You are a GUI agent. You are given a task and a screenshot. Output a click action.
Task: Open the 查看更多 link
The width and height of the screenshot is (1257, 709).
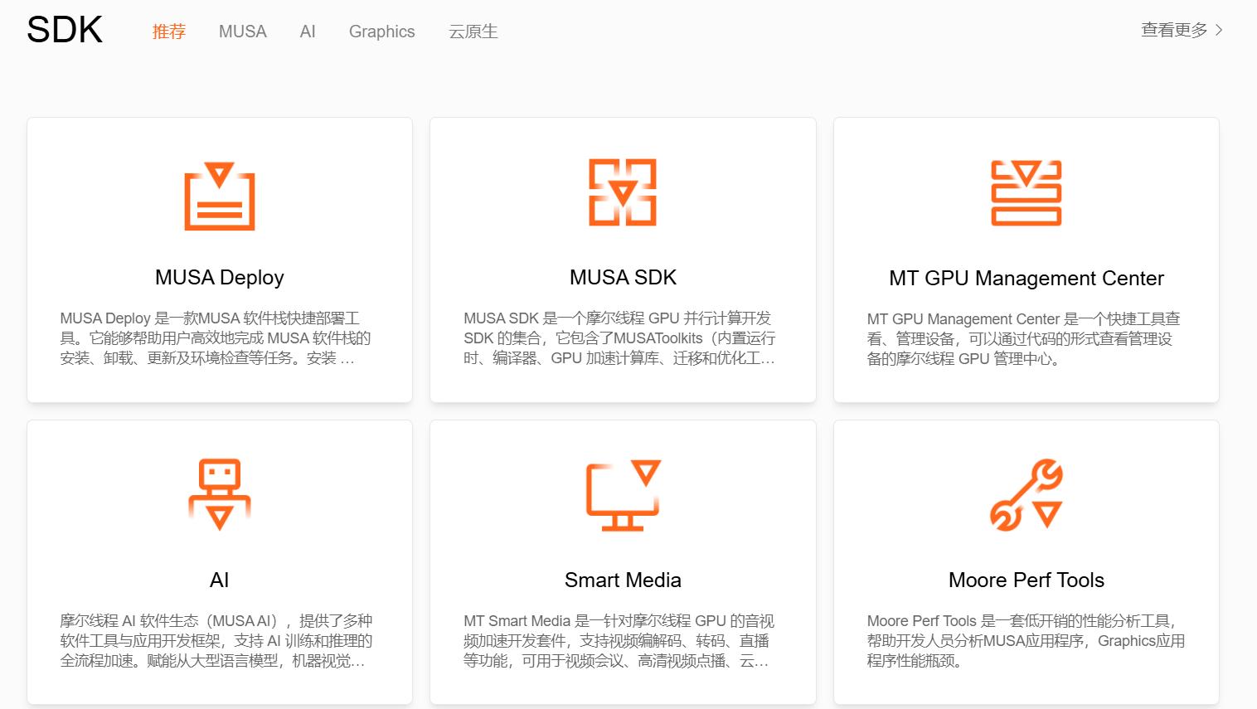(1173, 31)
